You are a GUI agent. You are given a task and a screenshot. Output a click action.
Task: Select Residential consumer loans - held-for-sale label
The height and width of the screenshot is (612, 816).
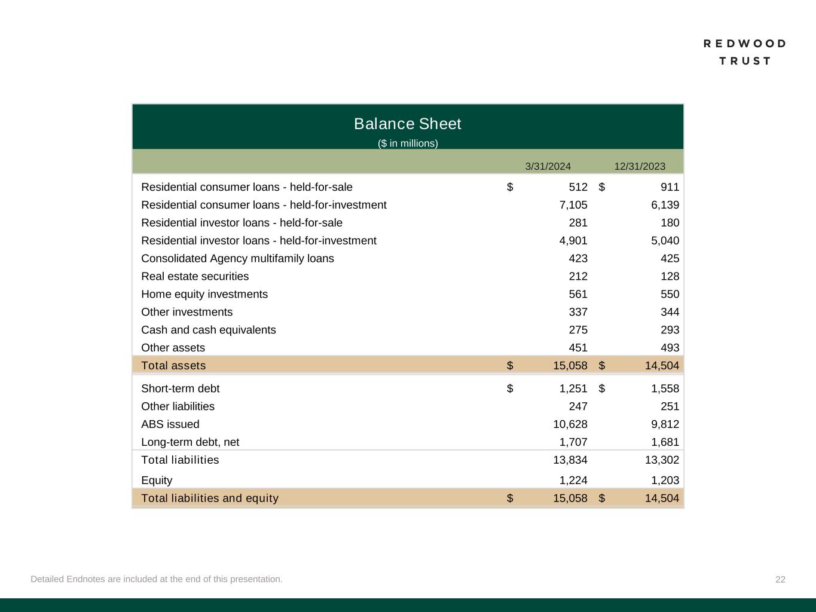246,187
